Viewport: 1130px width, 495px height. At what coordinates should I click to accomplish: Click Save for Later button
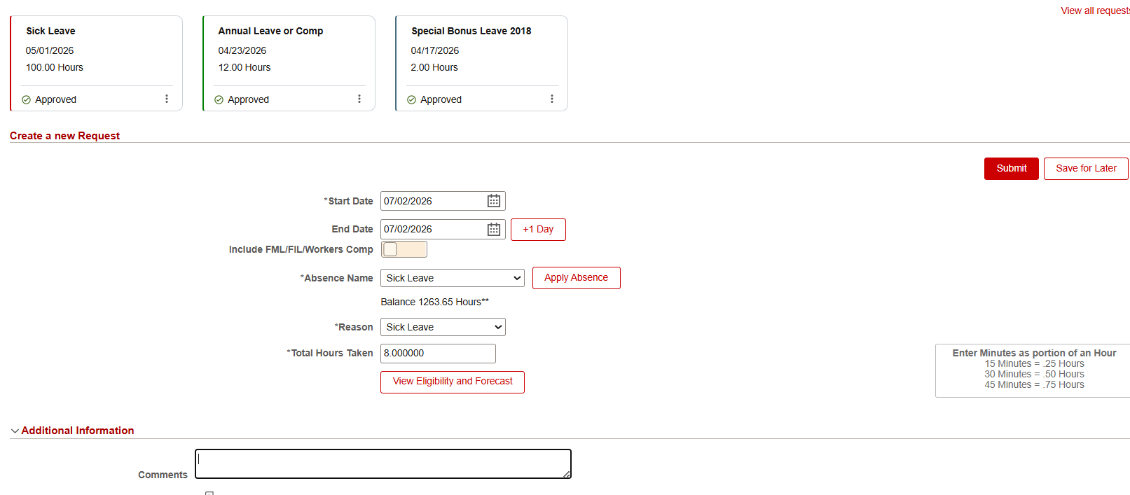[1086, 169]
